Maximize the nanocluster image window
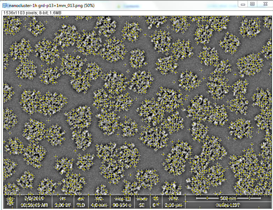The image size is (273, 210). [x=252, y=4]
